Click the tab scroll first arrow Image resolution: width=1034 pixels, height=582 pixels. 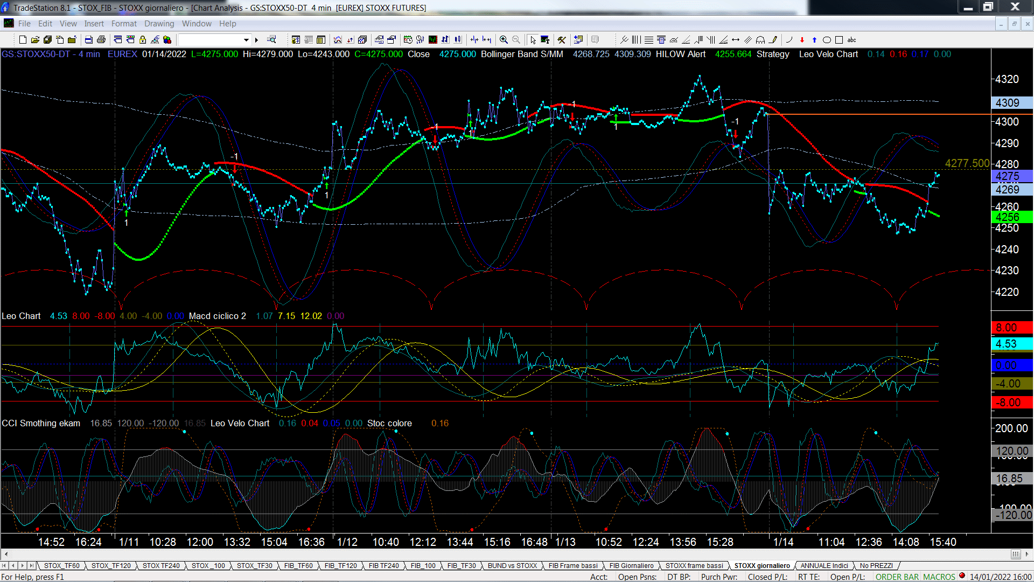tap(4, 565)
